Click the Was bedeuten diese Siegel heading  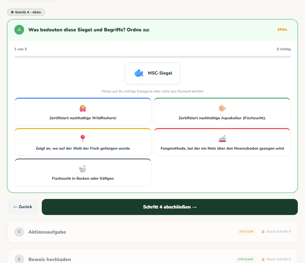point(89,30)
